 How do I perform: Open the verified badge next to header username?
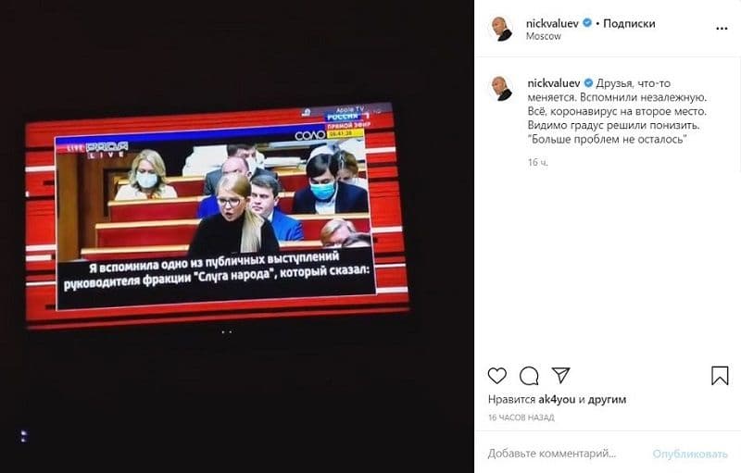[587, 22]
